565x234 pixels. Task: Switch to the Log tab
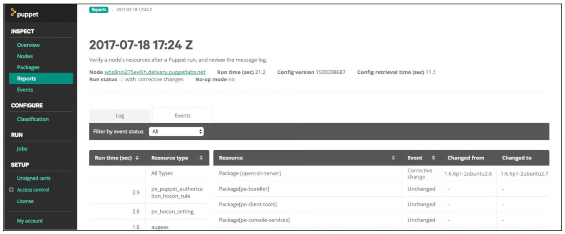[120, 116]
